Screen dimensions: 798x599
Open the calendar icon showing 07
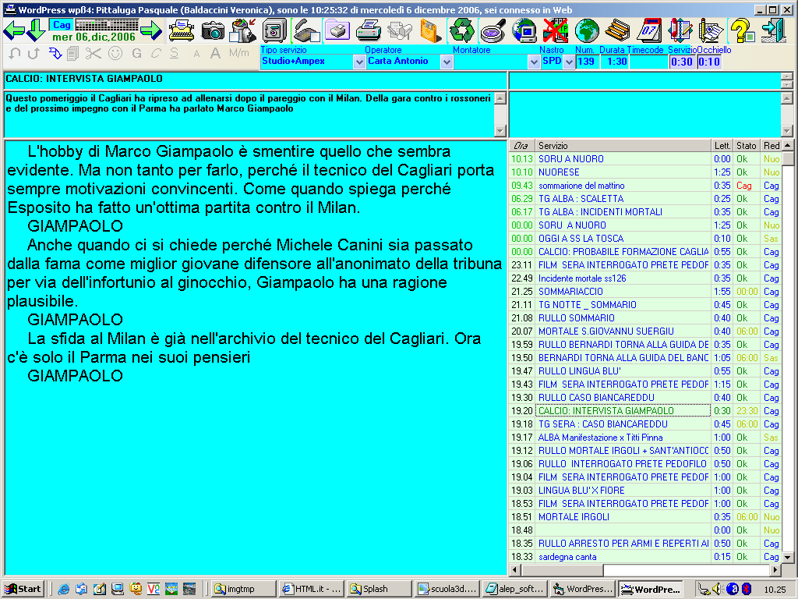649,30
